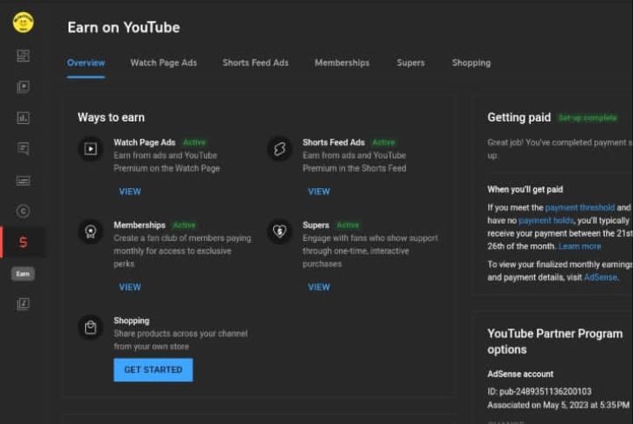Click the Ways to earn heading
Screen dimensions: 633x424
(x=111, y=118)
